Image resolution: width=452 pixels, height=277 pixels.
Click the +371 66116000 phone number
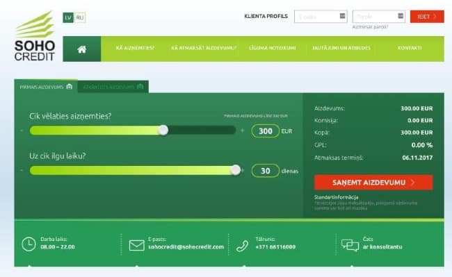275,246
